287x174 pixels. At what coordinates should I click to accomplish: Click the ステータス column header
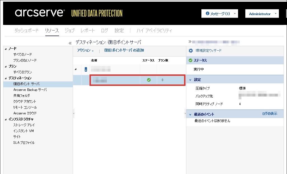148,60
